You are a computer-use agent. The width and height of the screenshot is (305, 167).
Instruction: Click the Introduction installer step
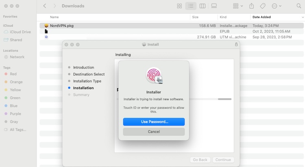83,68
